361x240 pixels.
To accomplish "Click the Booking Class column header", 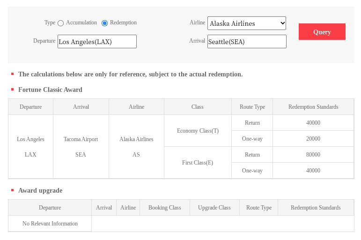I will 164,208.
